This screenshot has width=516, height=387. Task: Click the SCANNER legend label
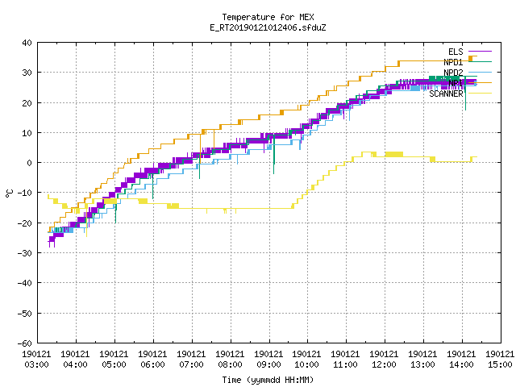point(446,94)
